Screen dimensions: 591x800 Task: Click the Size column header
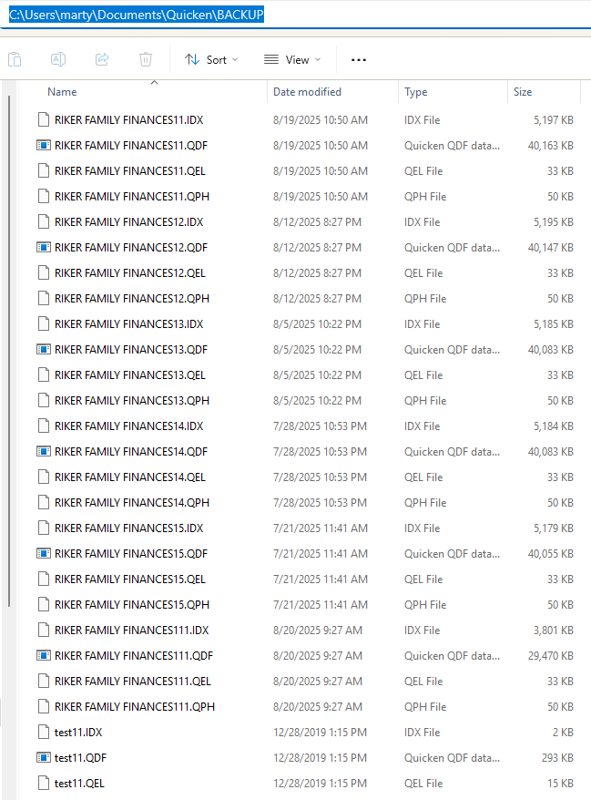523,92
